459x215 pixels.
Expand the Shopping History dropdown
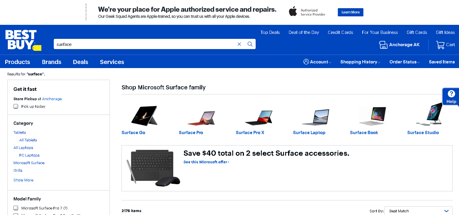click(360, 62)
